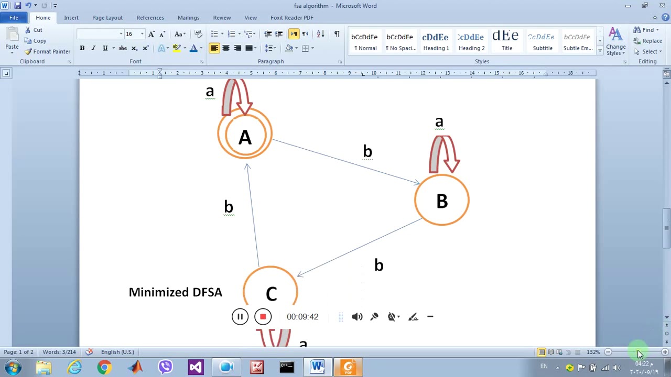Screen dimensions: 671x377
Task: Activate the Format Painter tool
Action: (x=47, y=51)
